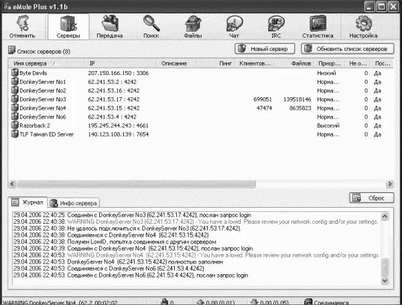
Task: Sort by the Пос... column header
Action: click(383, 64)
